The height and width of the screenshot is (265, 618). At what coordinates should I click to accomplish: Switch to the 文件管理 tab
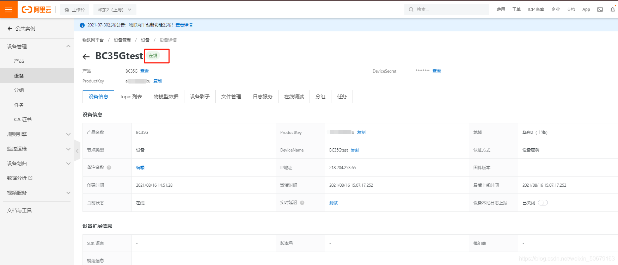231,97
